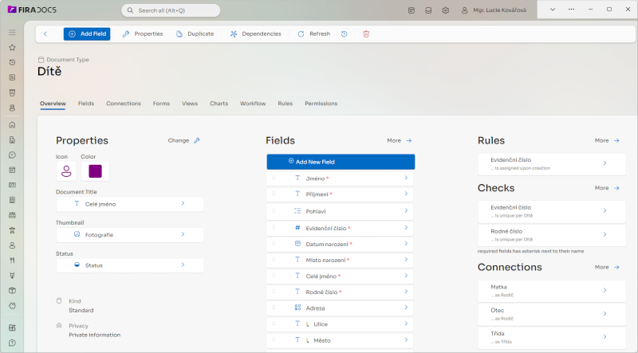Switch to the Fields tab

(x=86, y=104)
